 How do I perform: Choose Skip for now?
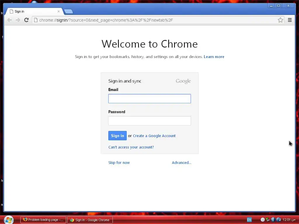pyautogui.click(x=119, y=162)
